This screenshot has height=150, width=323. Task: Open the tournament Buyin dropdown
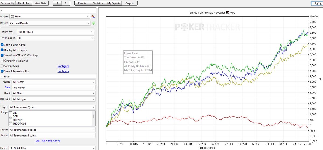click(x=52, y=136)
